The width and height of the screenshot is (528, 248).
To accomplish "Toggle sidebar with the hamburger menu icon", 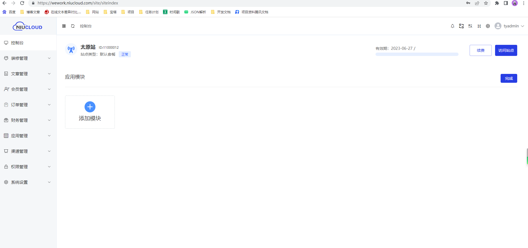I will (x=64, y=26).
